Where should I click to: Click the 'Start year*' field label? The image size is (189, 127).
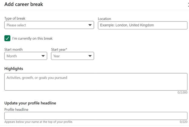[59, 50]
